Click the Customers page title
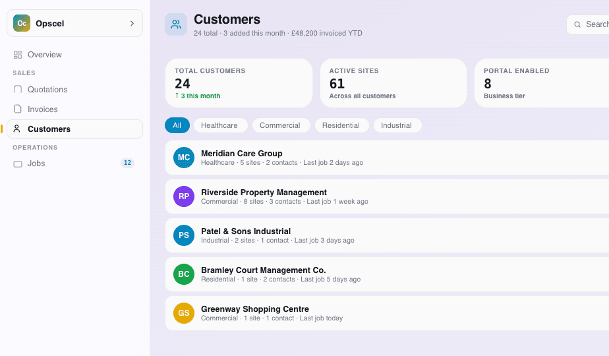 coord(227,19)
